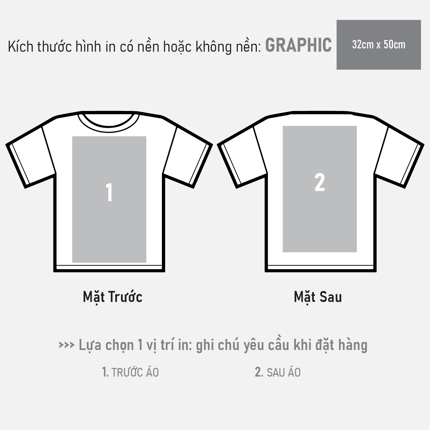Choose option 1. TRƯỚC ÁO
Viewport: 430px width, 430px height.
[x=130, y=372]
